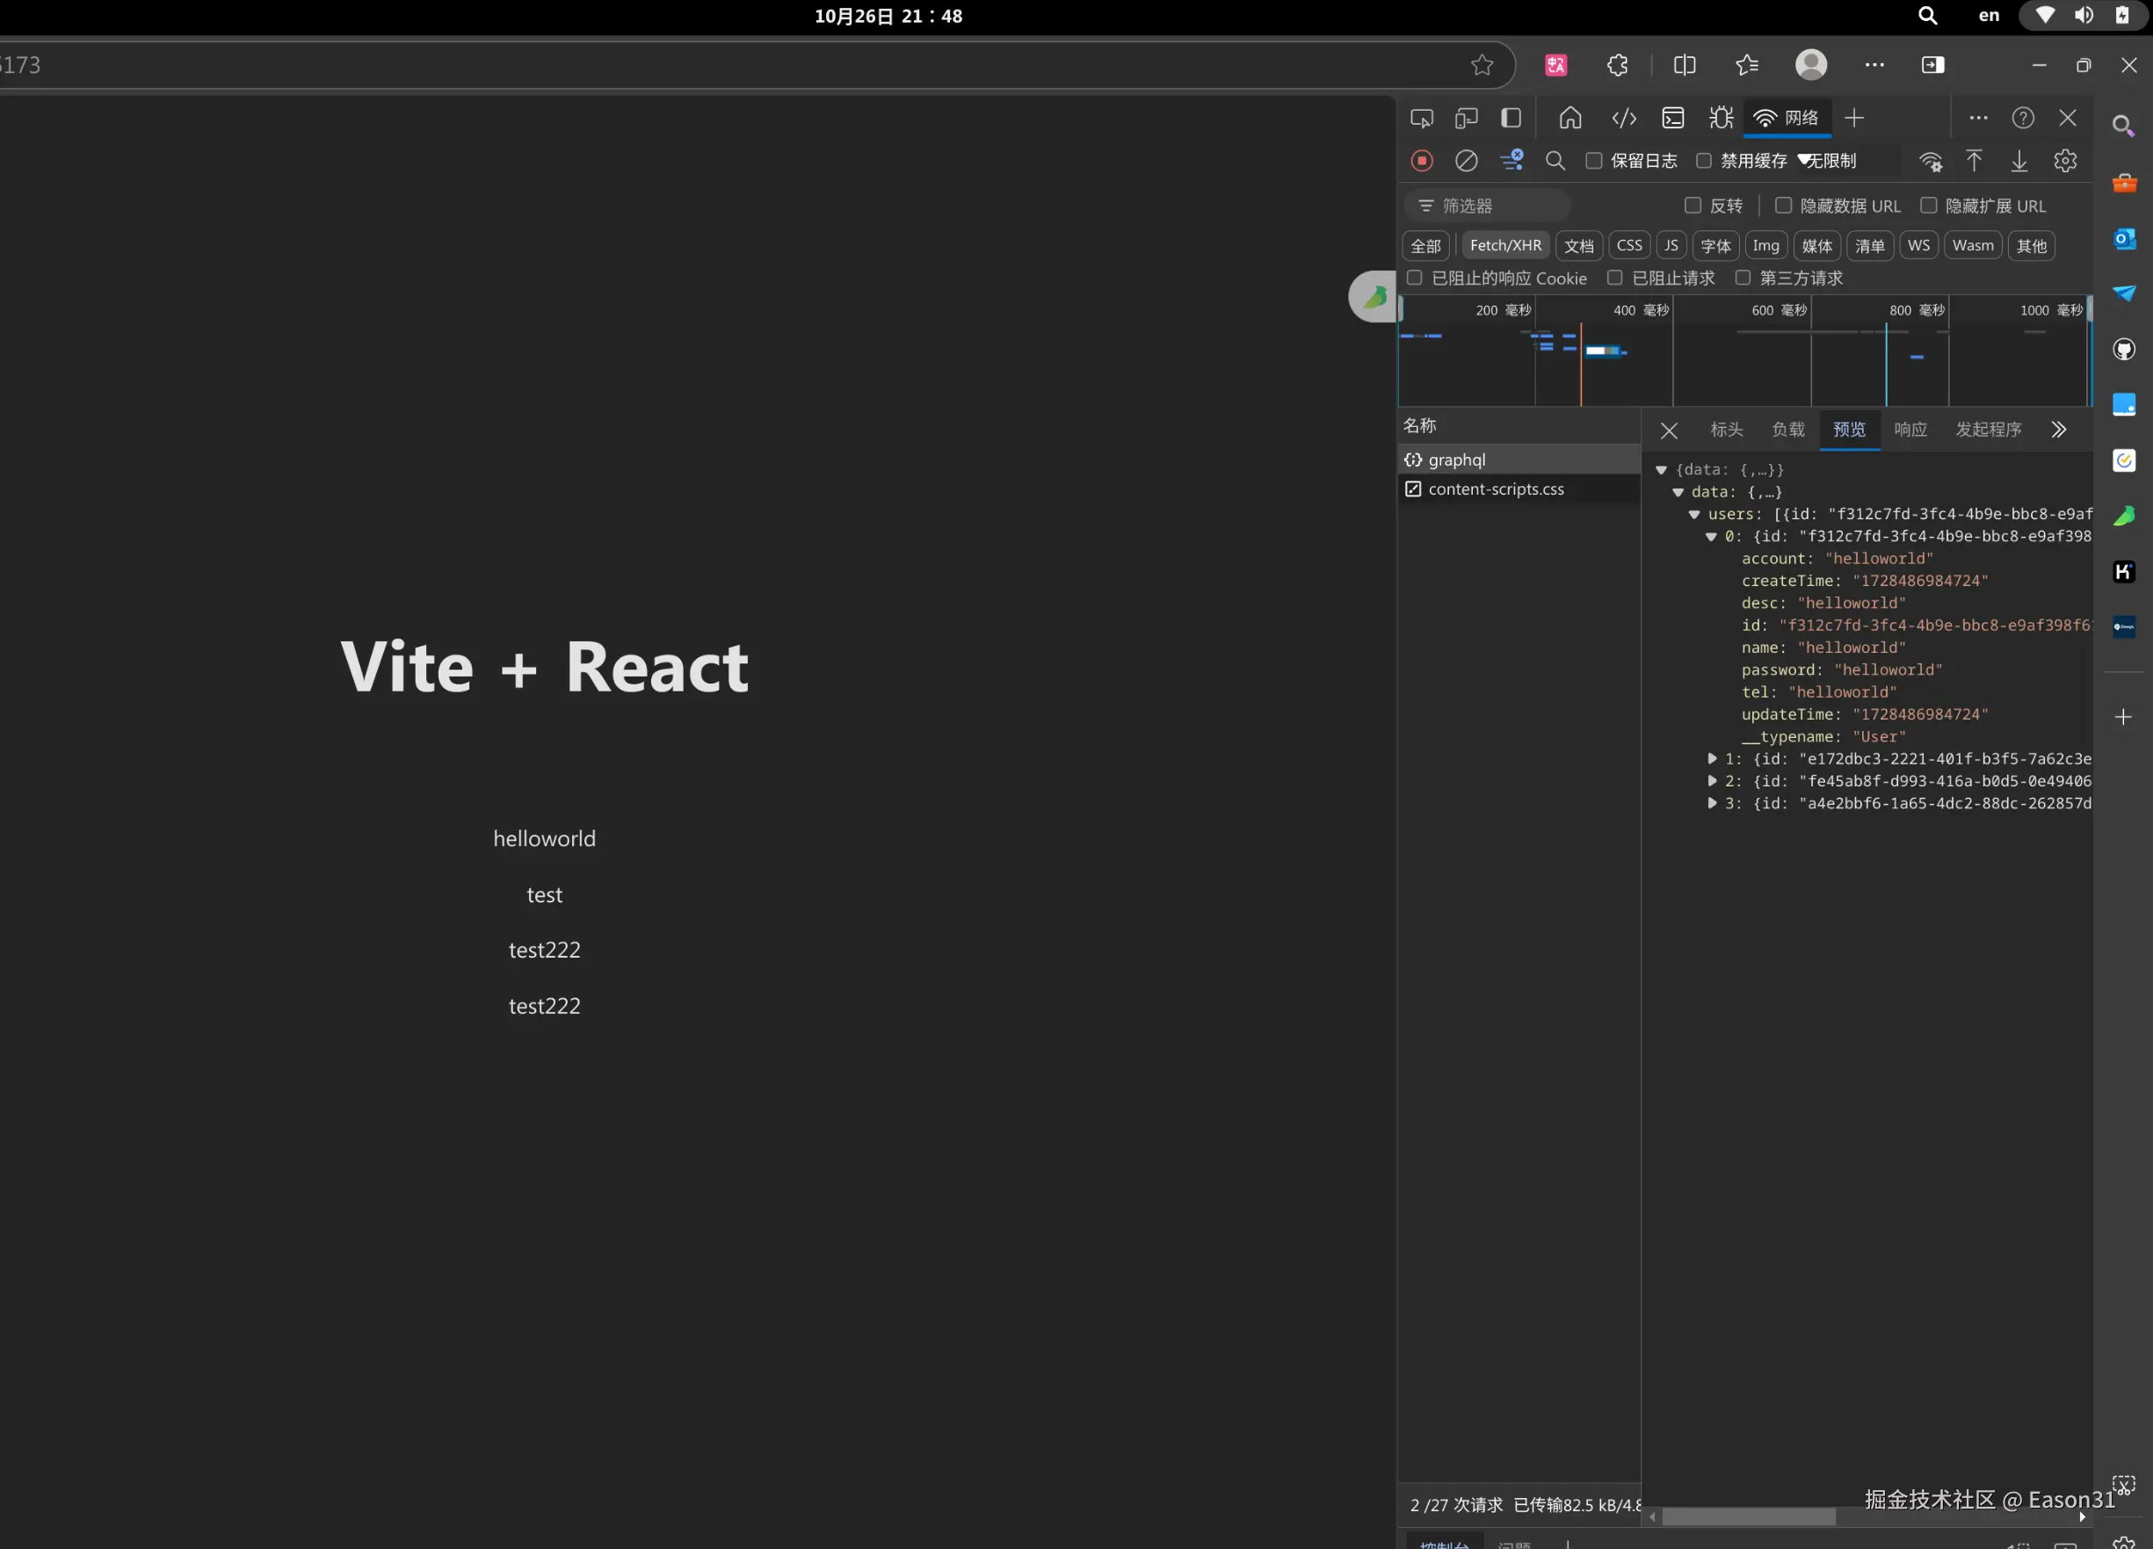Screen dimensions: 2153x1549
Task: Click the record network log button
Action: pos(1421,161)
